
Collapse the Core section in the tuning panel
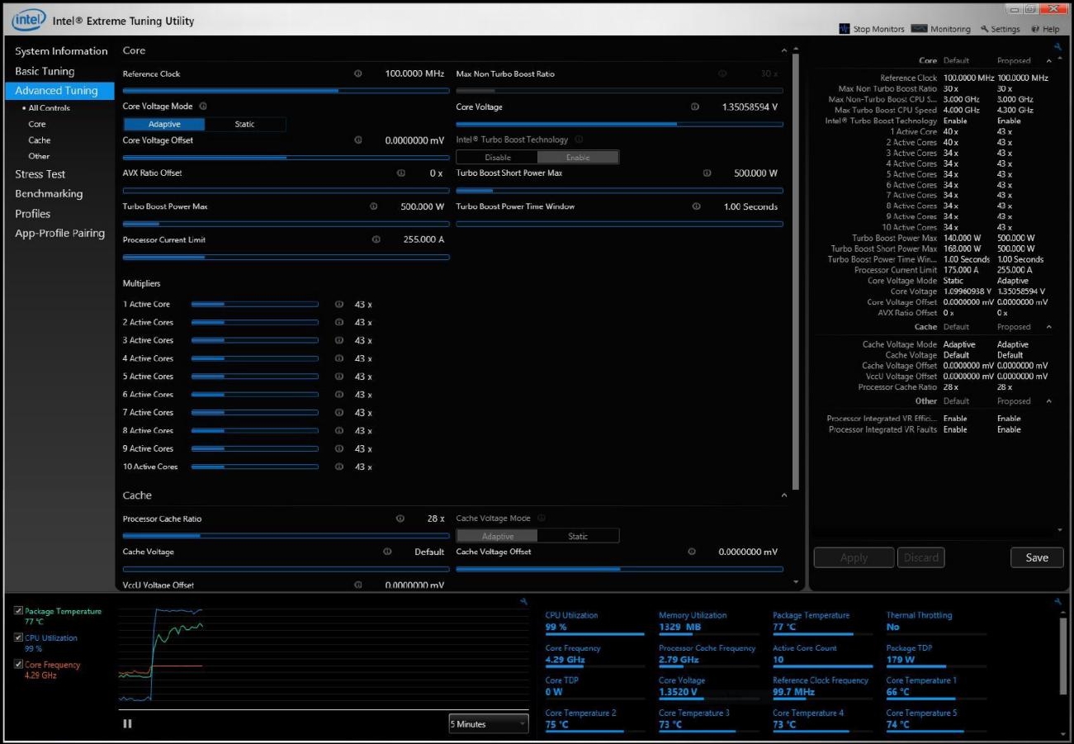[x=783, y=50]
